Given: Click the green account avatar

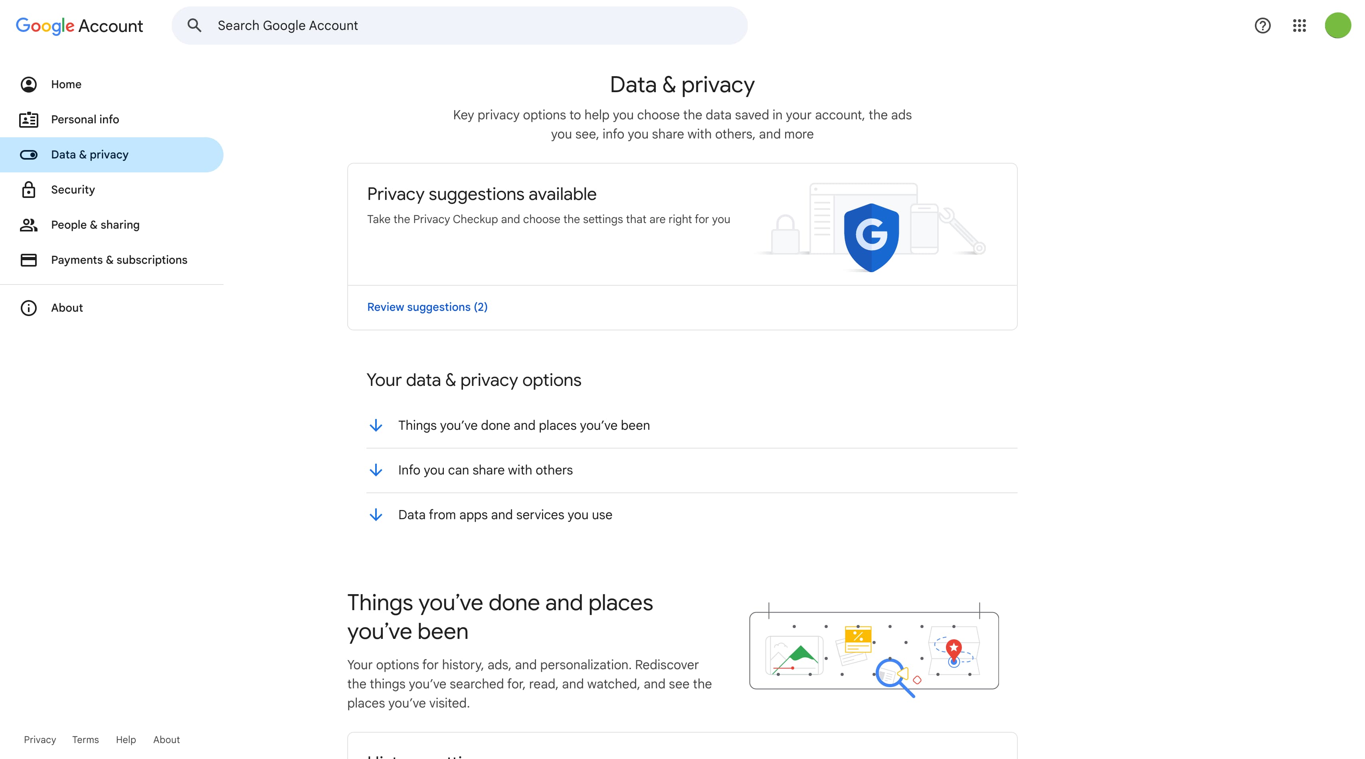Looking at the screenshot, I should coord(1337,26).
